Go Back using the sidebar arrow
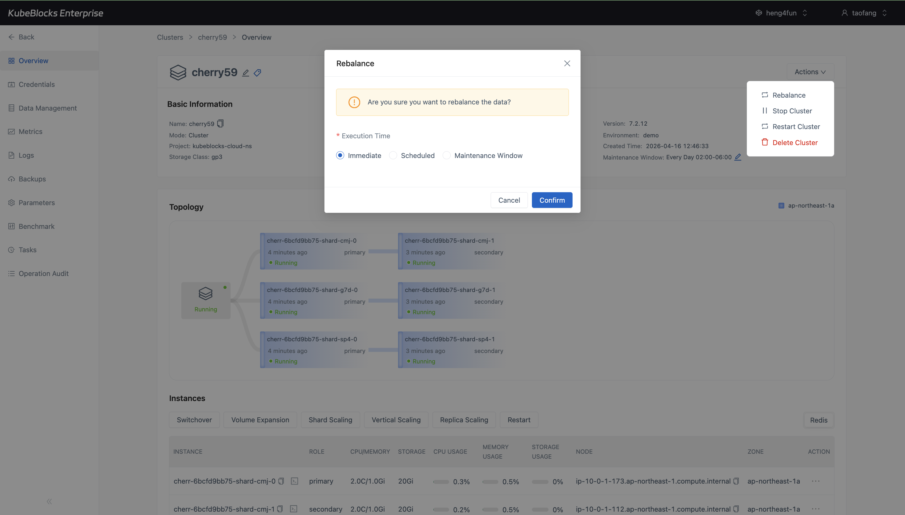The width and height of the screenshot is (905, 515). [12, 37]
